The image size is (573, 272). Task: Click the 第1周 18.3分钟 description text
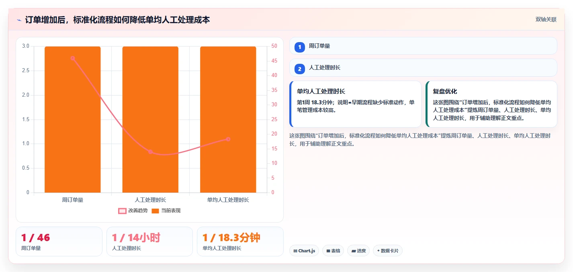pyautogui.click(x=356, y=106)
